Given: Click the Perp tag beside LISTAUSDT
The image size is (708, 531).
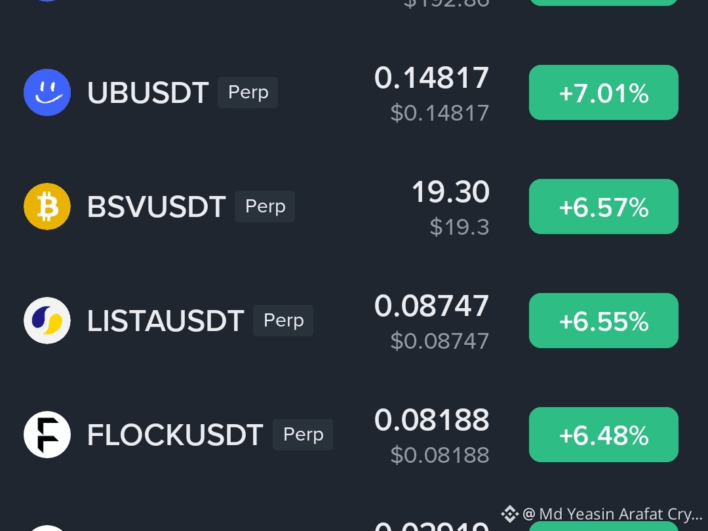Looking at the screenshot, I should pos(283,321).
